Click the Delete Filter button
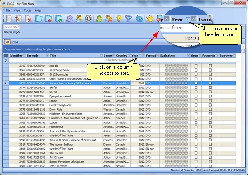Image resolution: width=248 pixels, height=175 pixels. coord(12,27)
